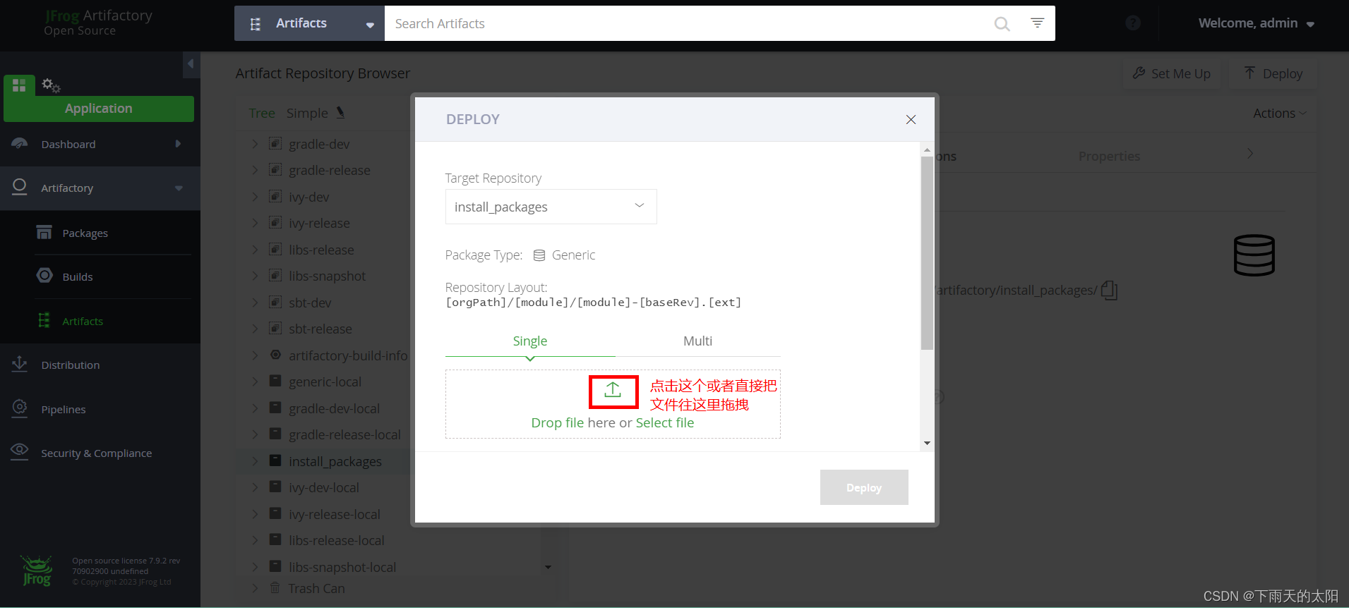Click the ivy-release repository icon

tap(275, 223)
